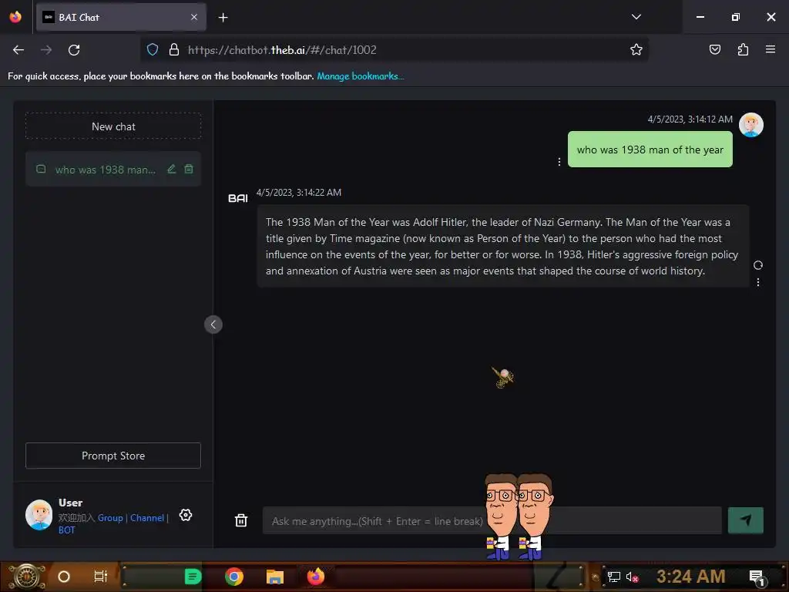Click the green user message bubble
The width and height of the screenshot is (789, 592).
650,150
